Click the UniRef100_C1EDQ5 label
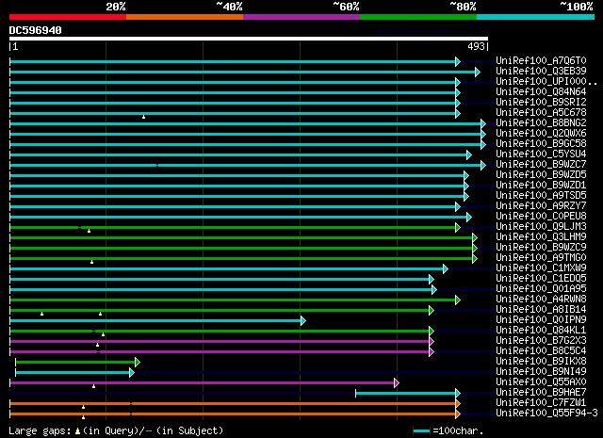The height and width of the screenshot is (438, 603). 541,279
